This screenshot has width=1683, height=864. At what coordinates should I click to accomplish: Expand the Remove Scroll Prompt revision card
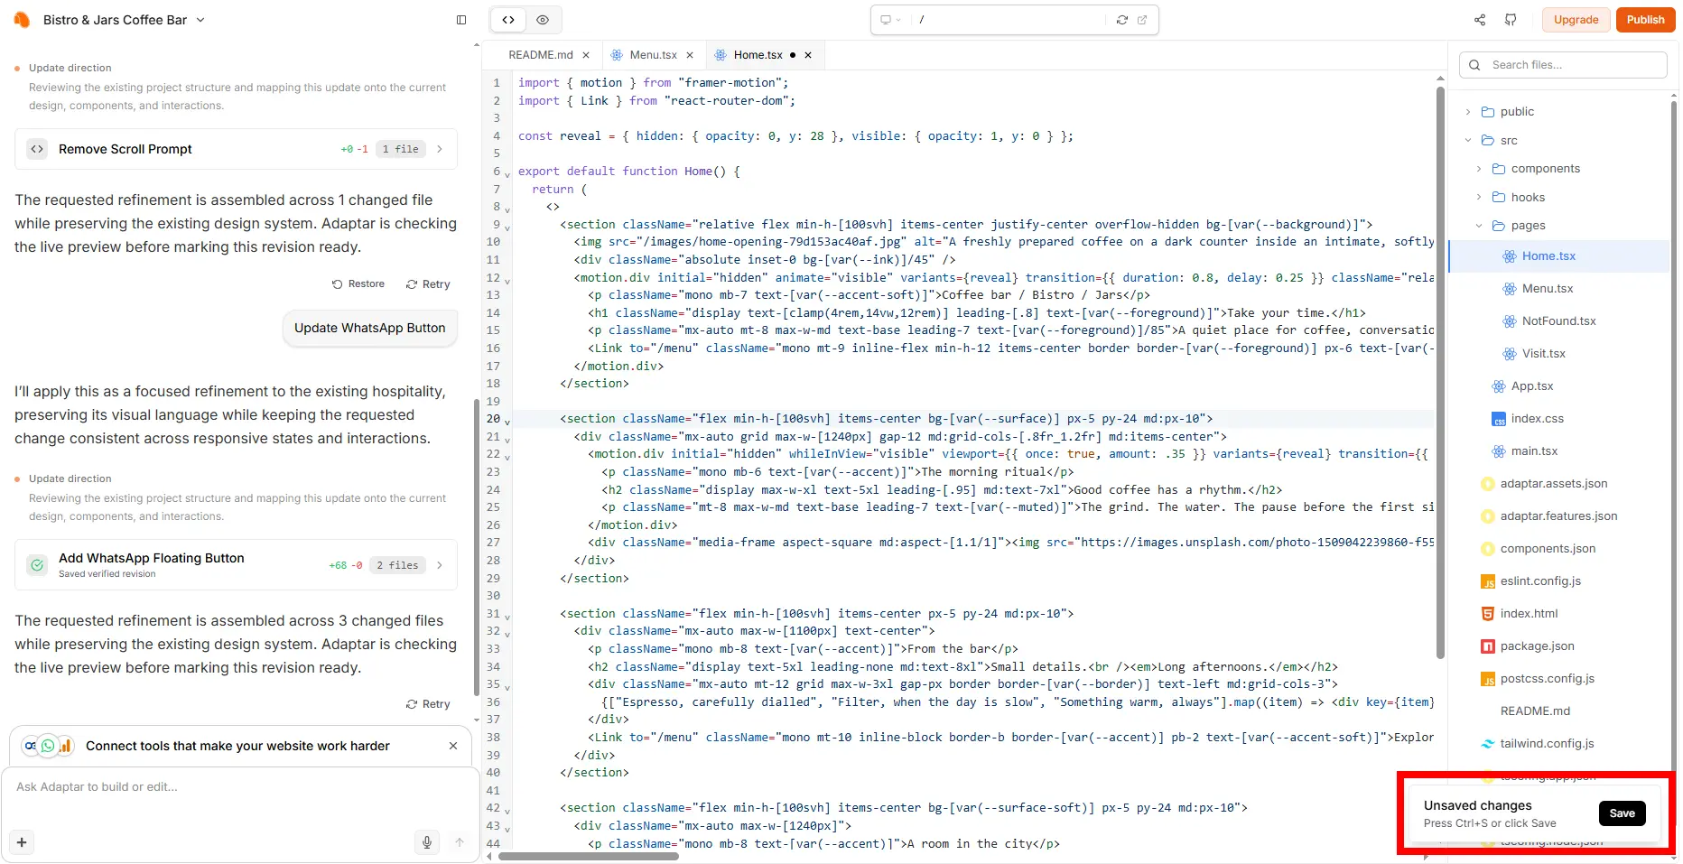click(x=236, y=149)
